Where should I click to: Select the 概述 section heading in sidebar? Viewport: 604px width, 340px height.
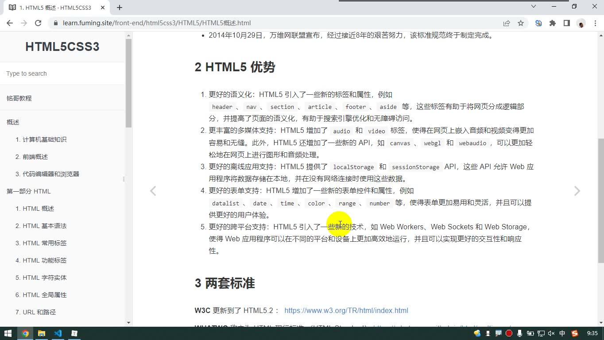13,122
